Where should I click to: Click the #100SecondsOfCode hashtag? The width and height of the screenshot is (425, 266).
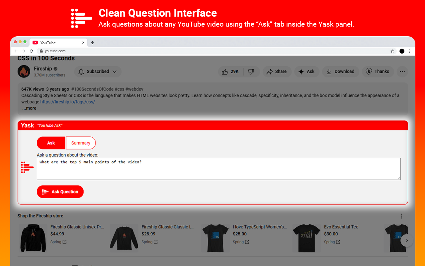coord(92,89)
